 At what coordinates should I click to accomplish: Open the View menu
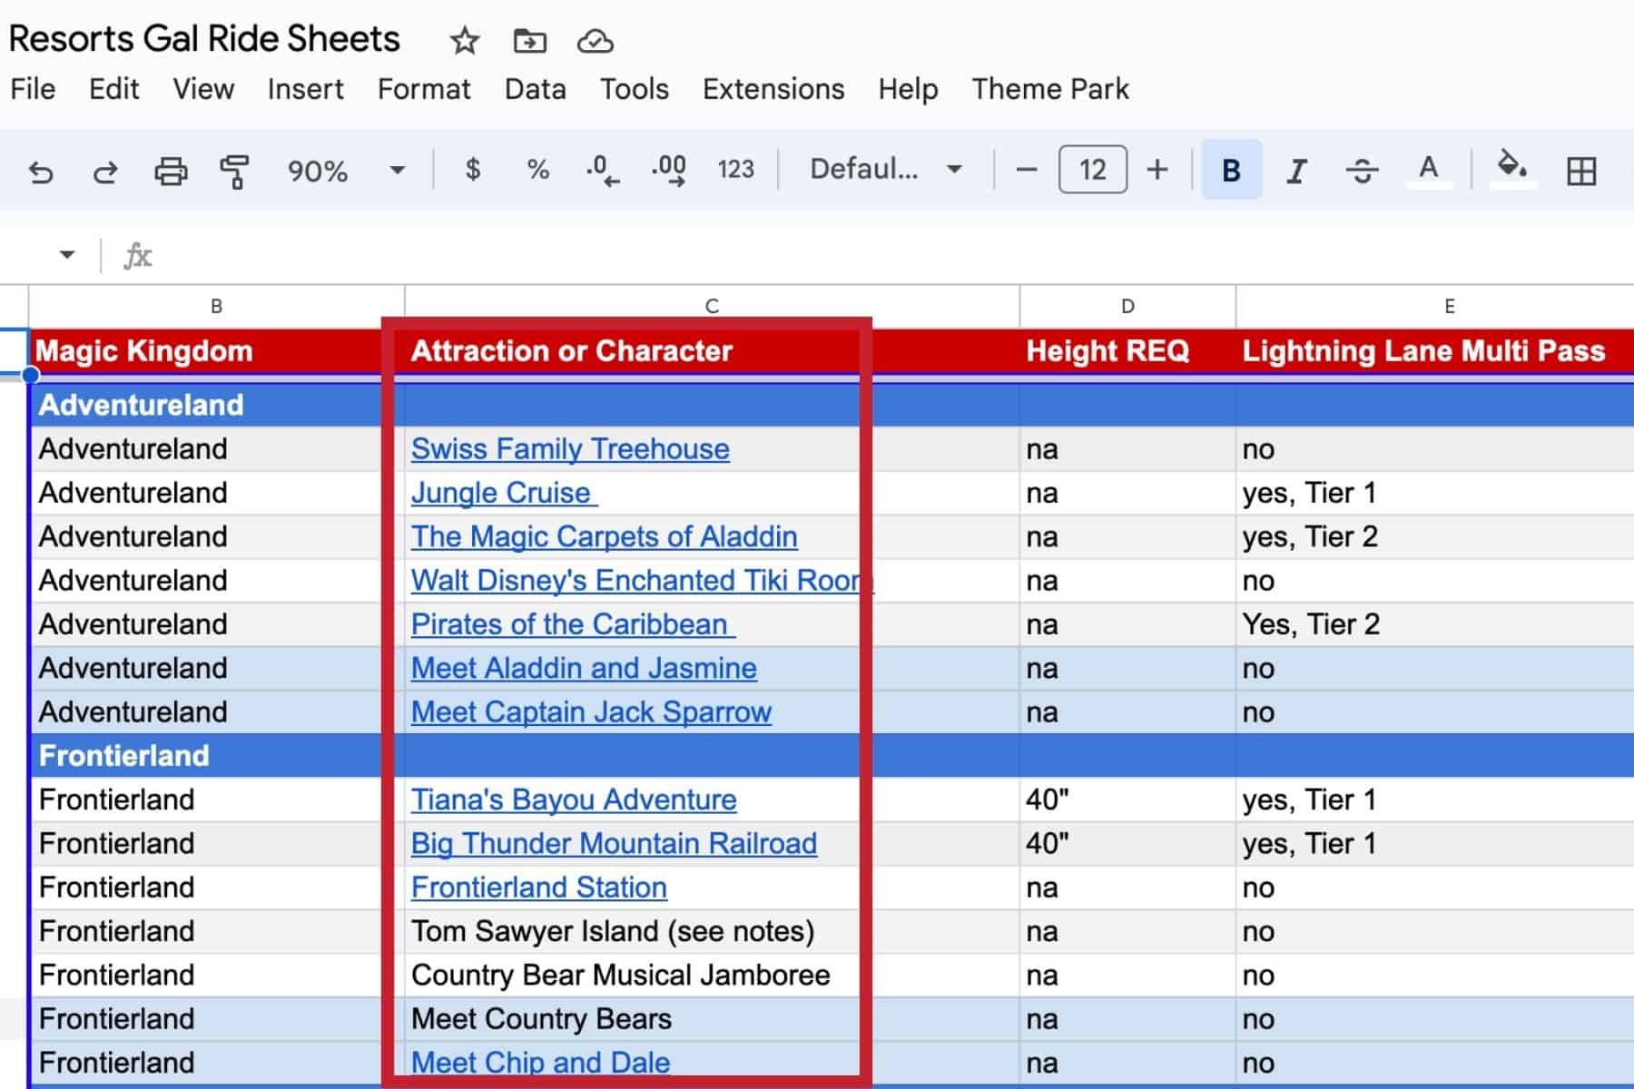pos(203,89)
